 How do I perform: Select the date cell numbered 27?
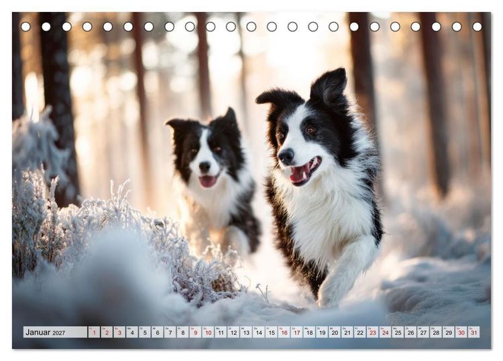tap(423, 332)
